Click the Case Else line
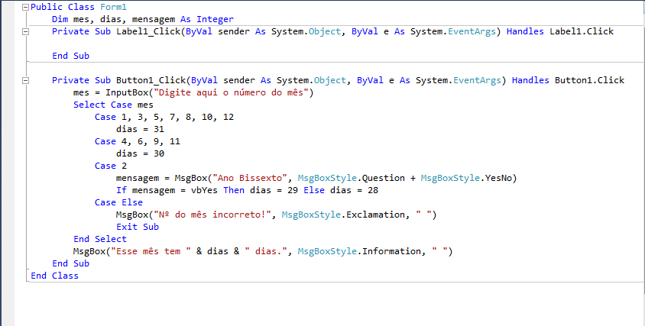The height and width of the screenshot is (326, 645). (x=119, y=202)
